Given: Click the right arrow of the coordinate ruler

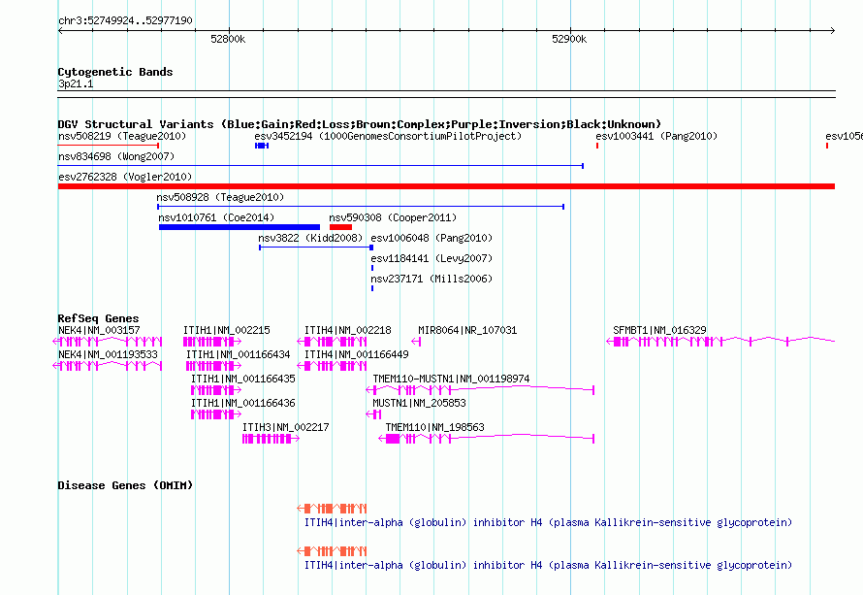Looking at the screenshot, I should click(x=832, y=30).
